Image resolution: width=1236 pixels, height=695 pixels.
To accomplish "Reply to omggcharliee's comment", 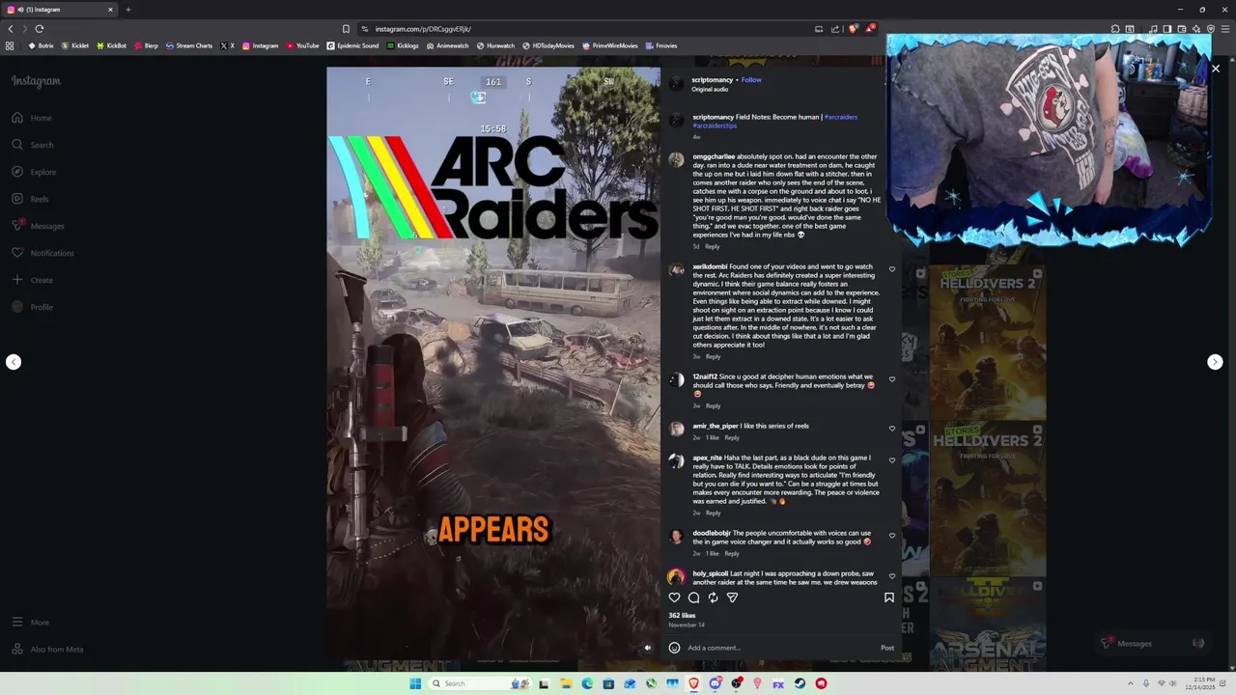I will tap(713, 247).
